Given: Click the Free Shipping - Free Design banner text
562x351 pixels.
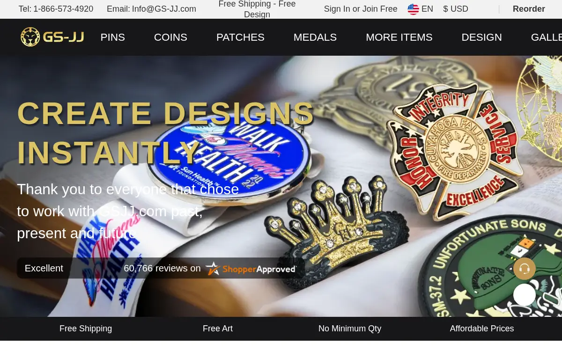Looking at the screenshot, I should point(257,9).
